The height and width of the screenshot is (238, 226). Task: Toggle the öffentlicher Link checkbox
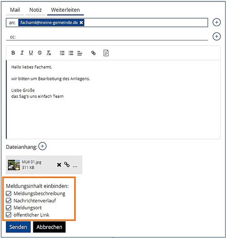coord(9,215)
